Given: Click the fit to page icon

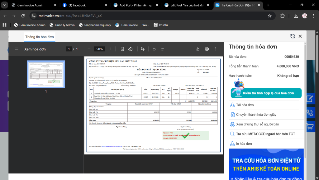Looking at the screenshot, I should 122,49.
